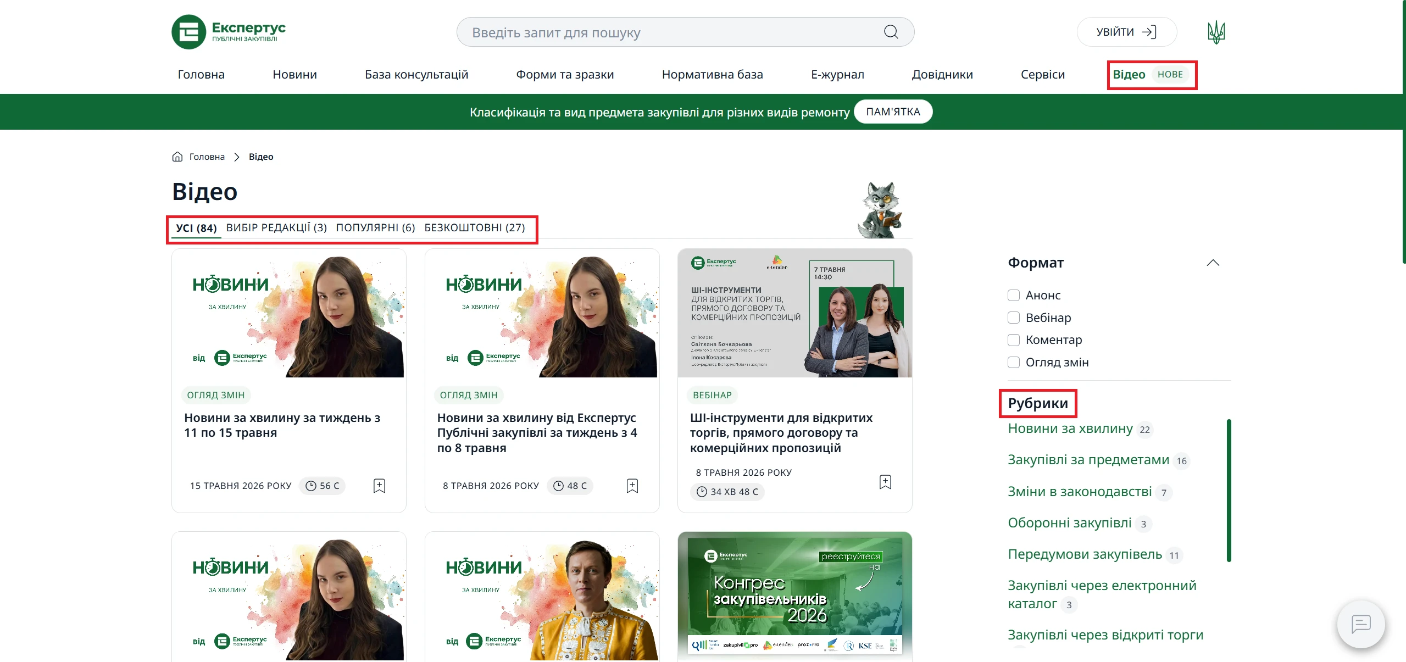Open the Довідники menu item
Viewport: 1406px width, 662px height.
click(x=942, y=74)
